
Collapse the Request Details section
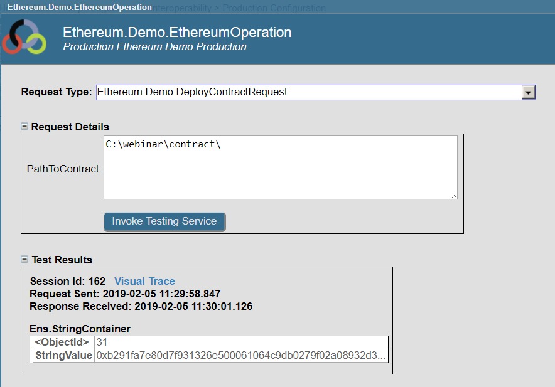24,127
